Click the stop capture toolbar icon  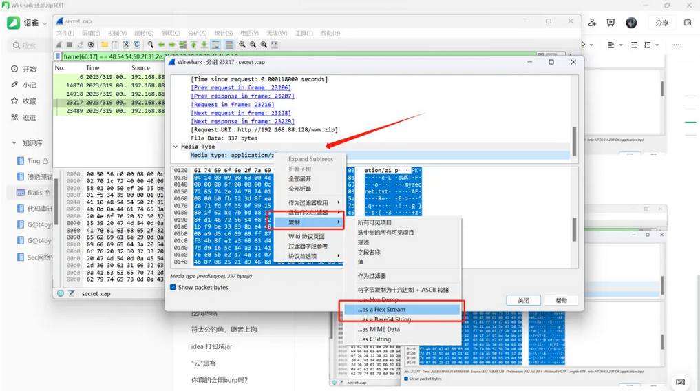point(70,45)
